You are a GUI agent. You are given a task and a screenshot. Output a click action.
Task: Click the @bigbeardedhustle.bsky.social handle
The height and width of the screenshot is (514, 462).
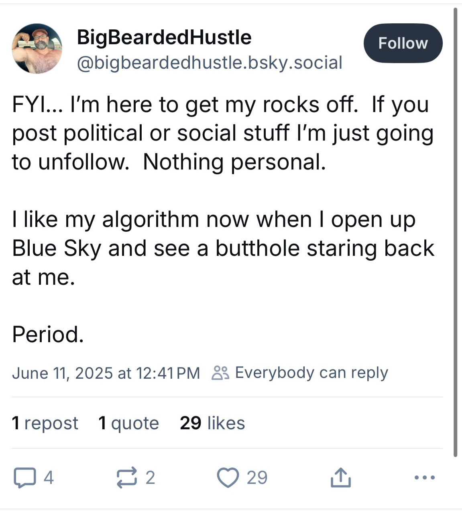(x=209, y=63)
